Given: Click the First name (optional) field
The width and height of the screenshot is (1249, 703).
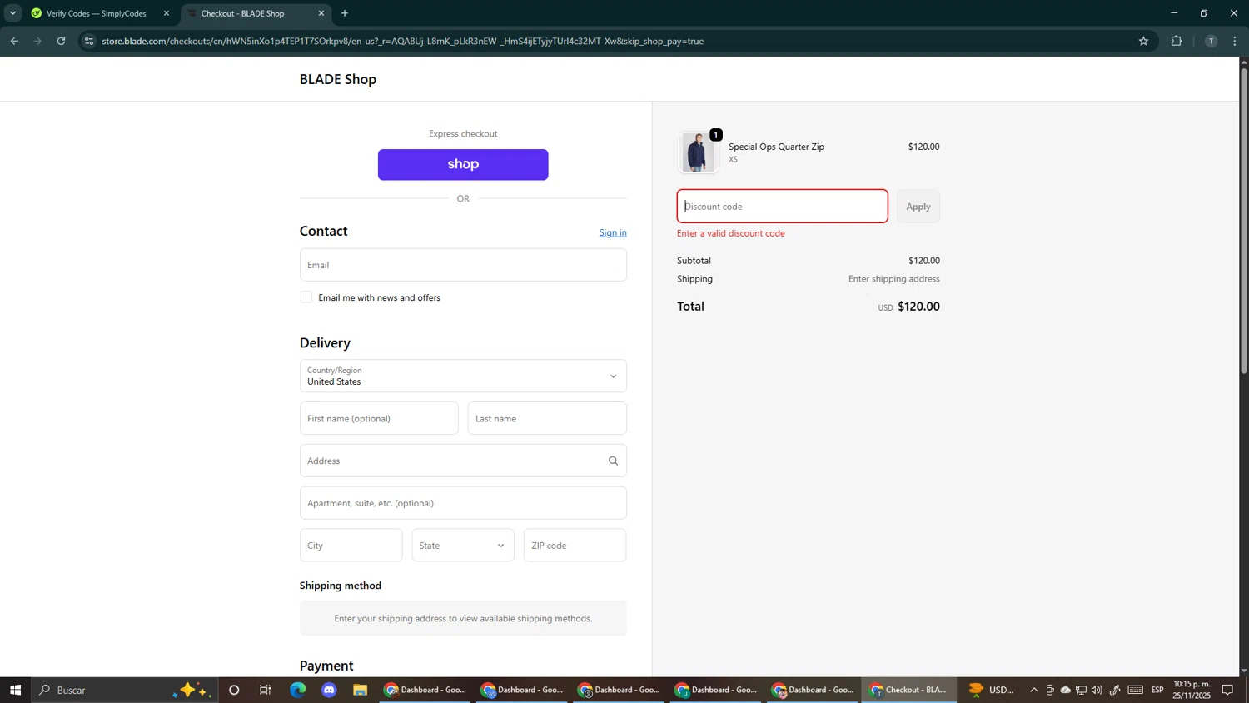Looking at the screenshot, I should pos(379,418).
